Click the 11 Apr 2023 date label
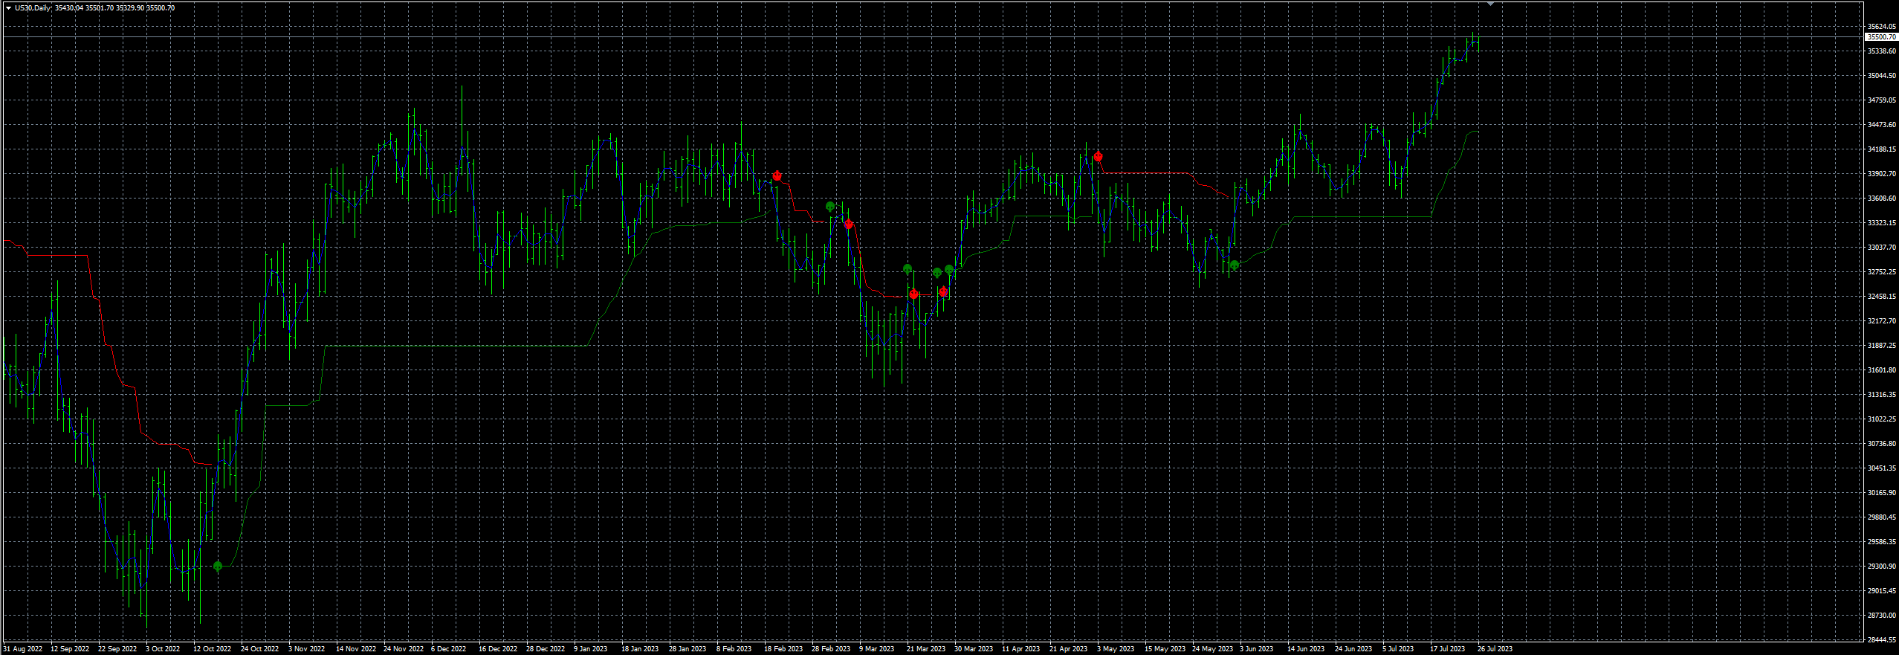Screen dimensions: 1899x655 pos(1021,649)
